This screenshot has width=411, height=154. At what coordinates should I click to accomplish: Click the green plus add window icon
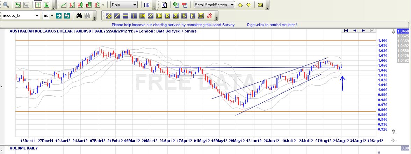[x=176, y=5]
